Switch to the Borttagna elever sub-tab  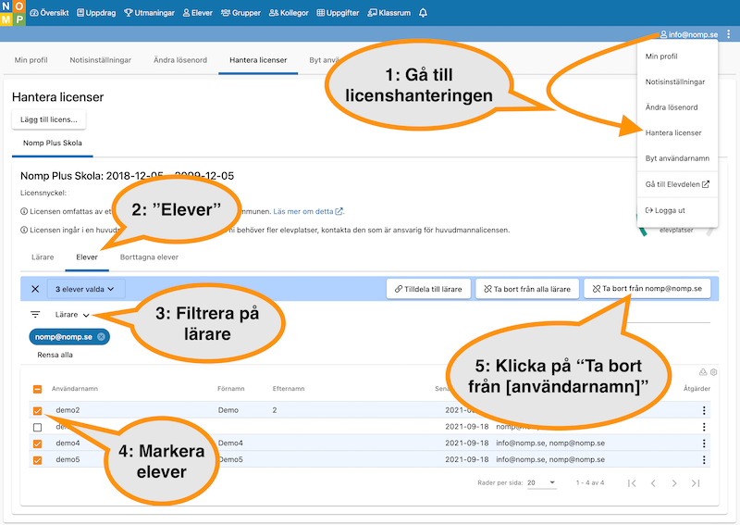coord(149,257)
